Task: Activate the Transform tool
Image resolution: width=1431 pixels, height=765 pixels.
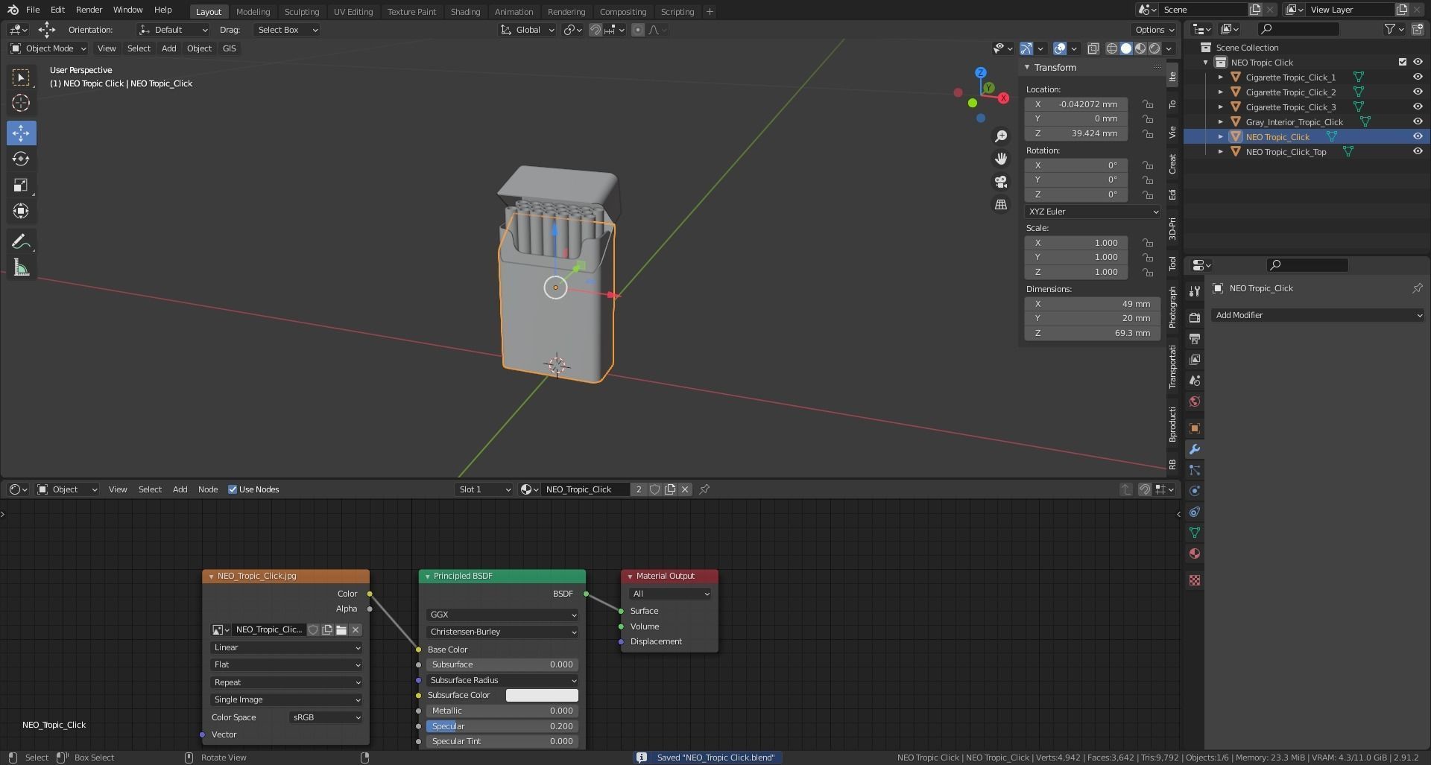Action: (21, 211)
